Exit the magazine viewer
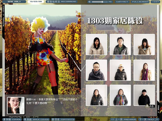 [155, 2]
